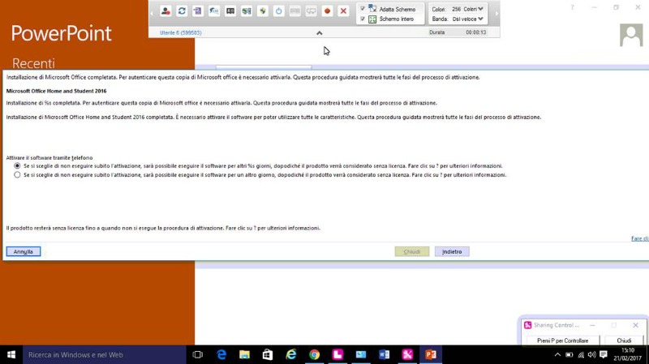Click the 'Microsoft Office Home and Student 2016' heading

click(x=56, y=91)
